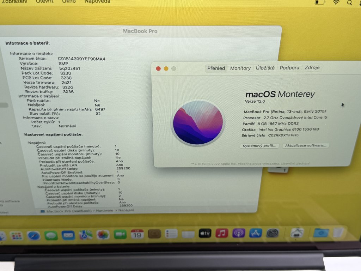Viewport: 361px width, 271px height.
Task: Click the Systémový profil... button
Action: click(x=259, y=146)
